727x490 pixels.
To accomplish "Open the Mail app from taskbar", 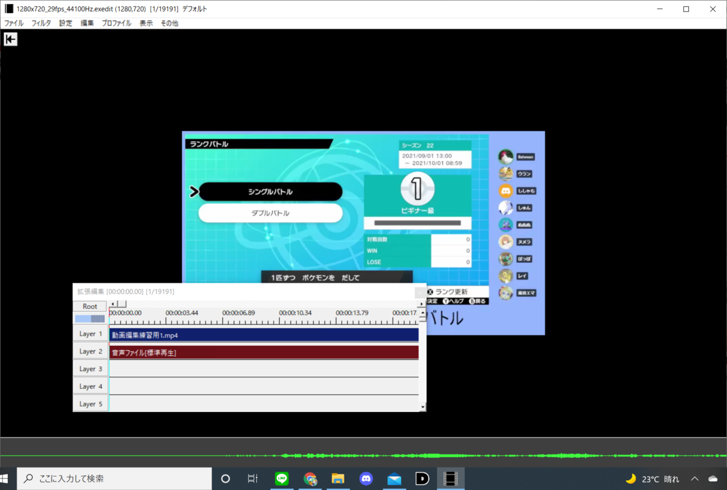I will [x=394, y=478].
